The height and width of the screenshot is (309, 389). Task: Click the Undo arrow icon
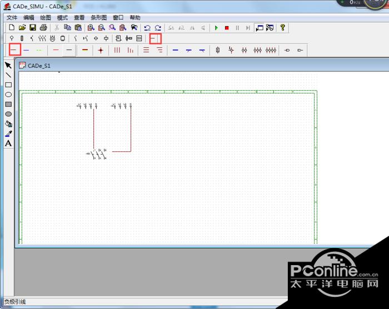click(x=147, y=28)
